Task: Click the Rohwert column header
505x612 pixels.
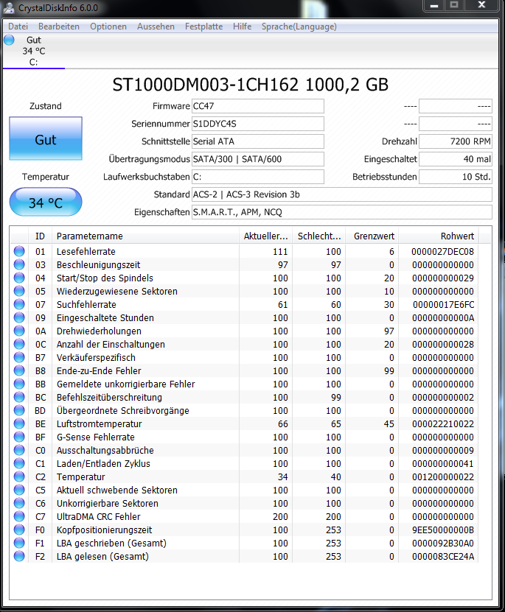Action: [x=439, y=236]
